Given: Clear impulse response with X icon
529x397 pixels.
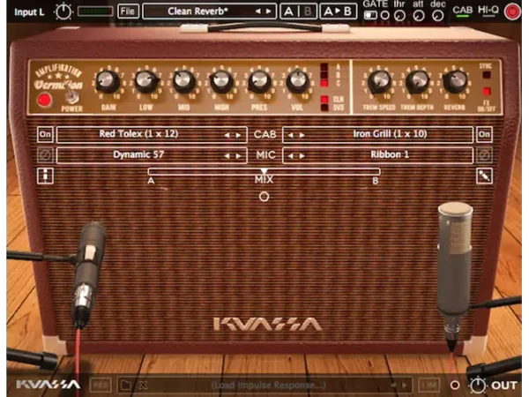Looking at the screenshot, I should pos(144,385).
